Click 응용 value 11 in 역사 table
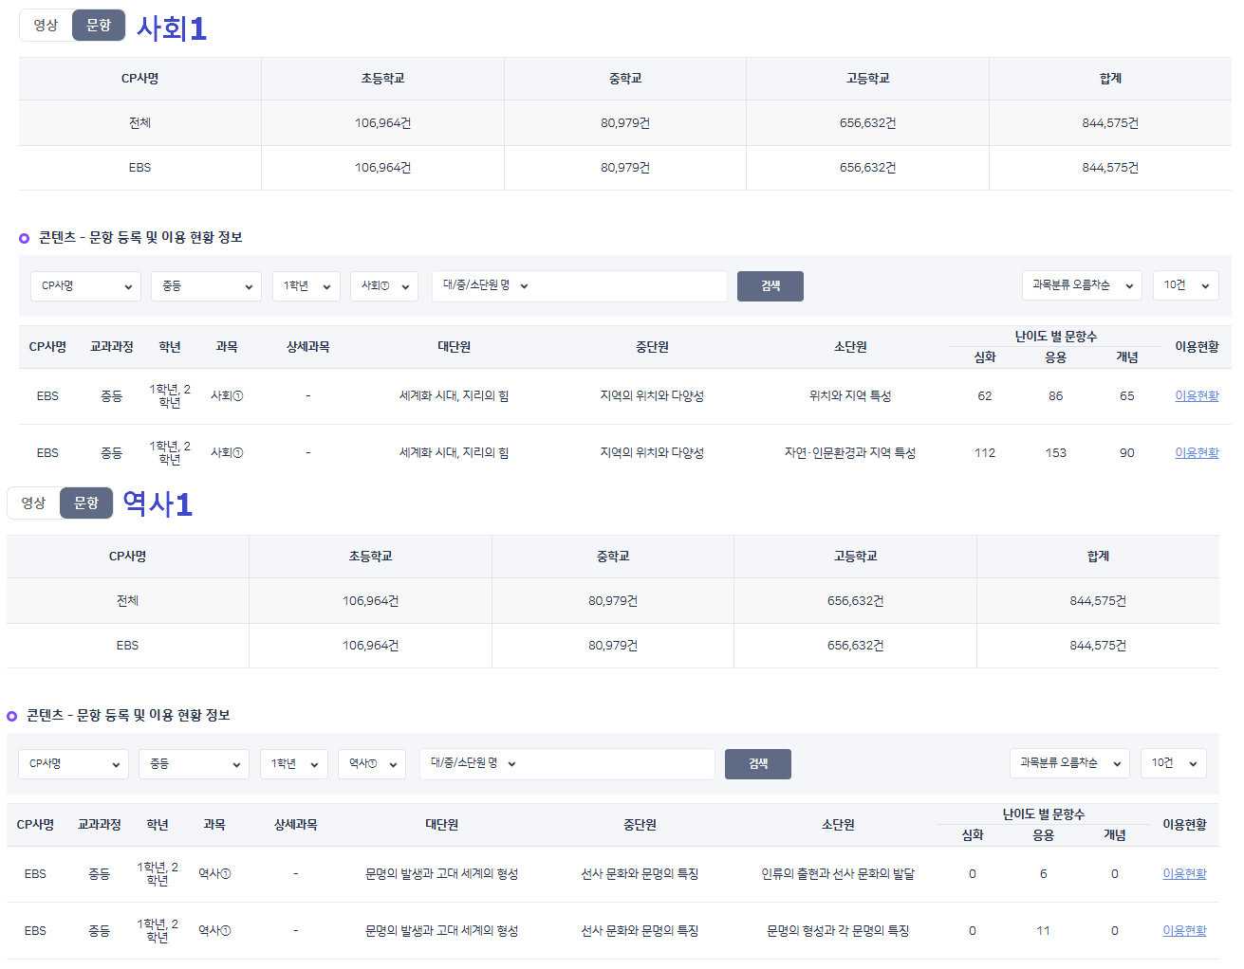 click(1043, 931)
